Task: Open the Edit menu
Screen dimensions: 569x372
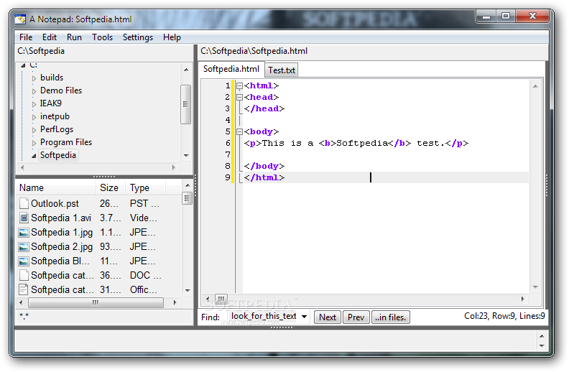Action: pos(50,37)
